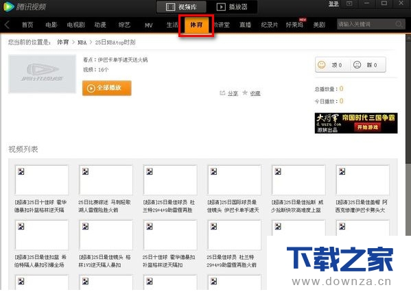The height and width of the screenshot is (294, 411).
Task: Click the NBA breadcrumb link
Action: tap(82, 42)
